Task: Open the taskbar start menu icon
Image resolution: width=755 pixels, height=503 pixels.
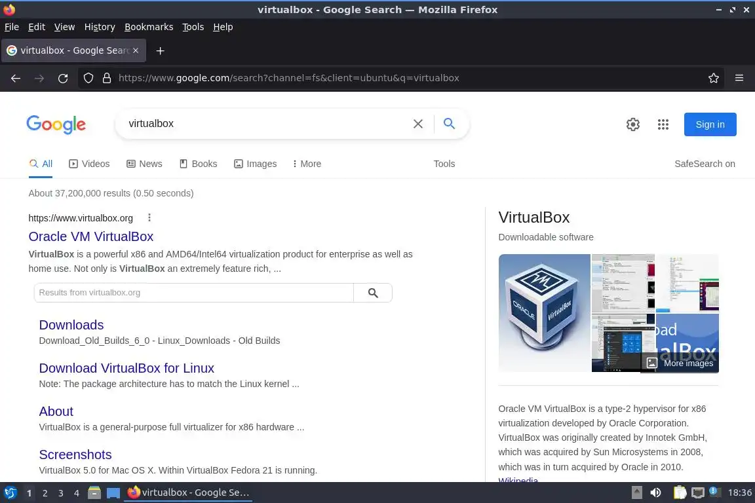Action: tap(10, 493)
